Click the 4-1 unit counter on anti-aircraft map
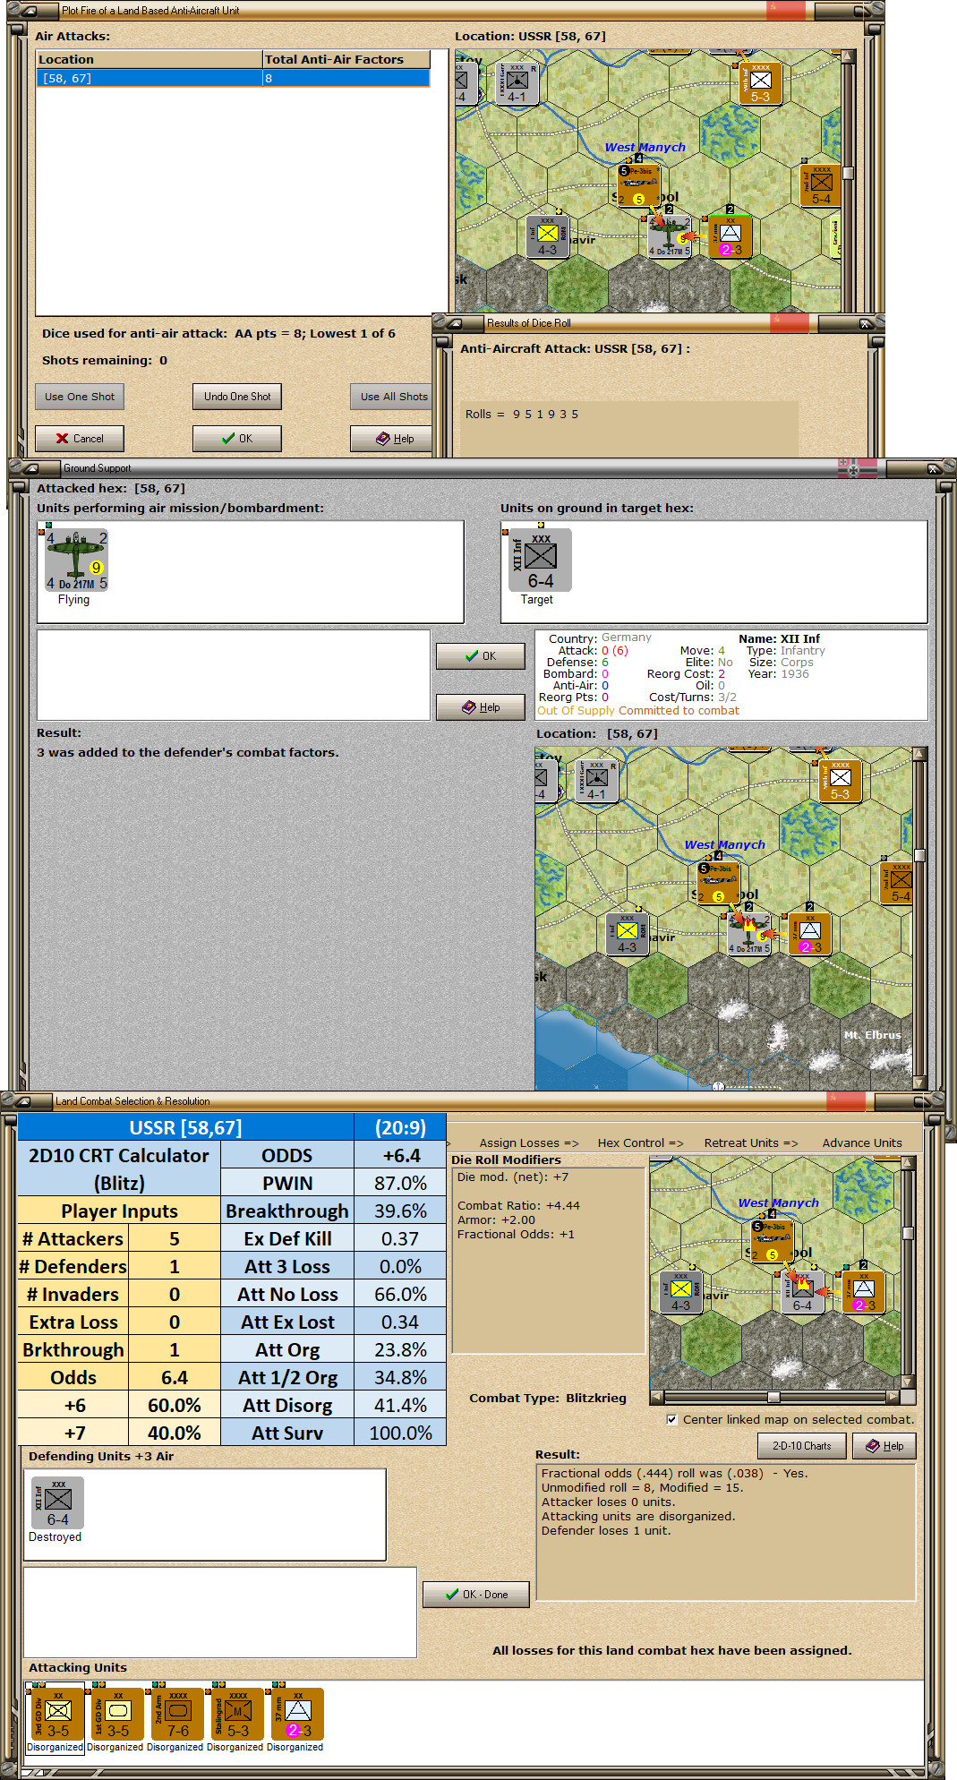957x1780 pixels. (x=517, y=83)
